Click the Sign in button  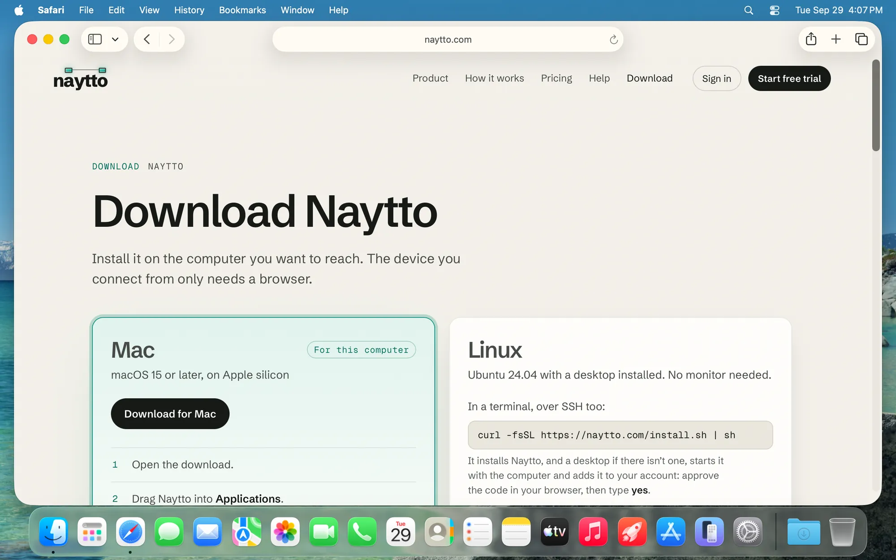pyautogui.click(x=717, y=78)
